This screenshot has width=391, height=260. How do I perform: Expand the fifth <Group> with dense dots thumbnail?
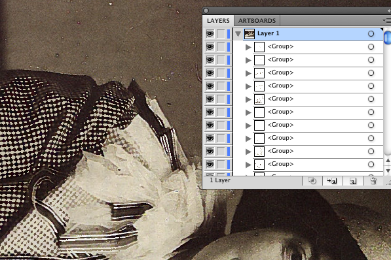click(x=248, y=99)
